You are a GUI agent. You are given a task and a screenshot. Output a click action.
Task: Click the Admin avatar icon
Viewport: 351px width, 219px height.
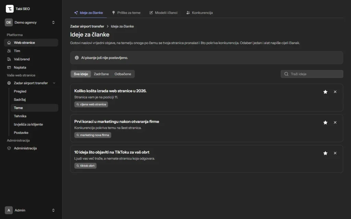point(9,210)
